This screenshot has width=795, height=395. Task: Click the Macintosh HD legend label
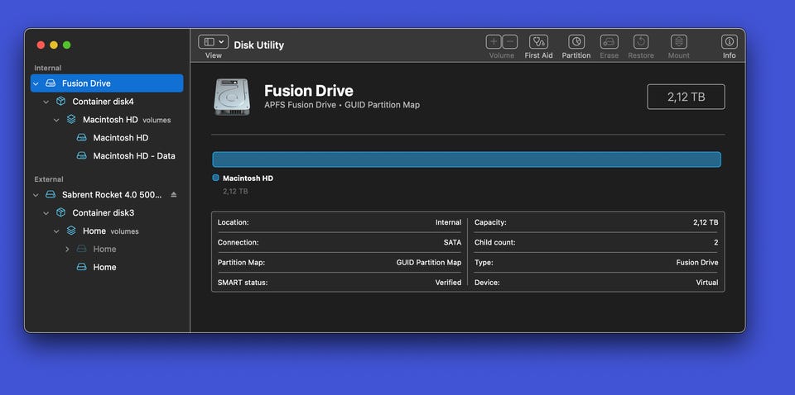[x=248, y=178]
